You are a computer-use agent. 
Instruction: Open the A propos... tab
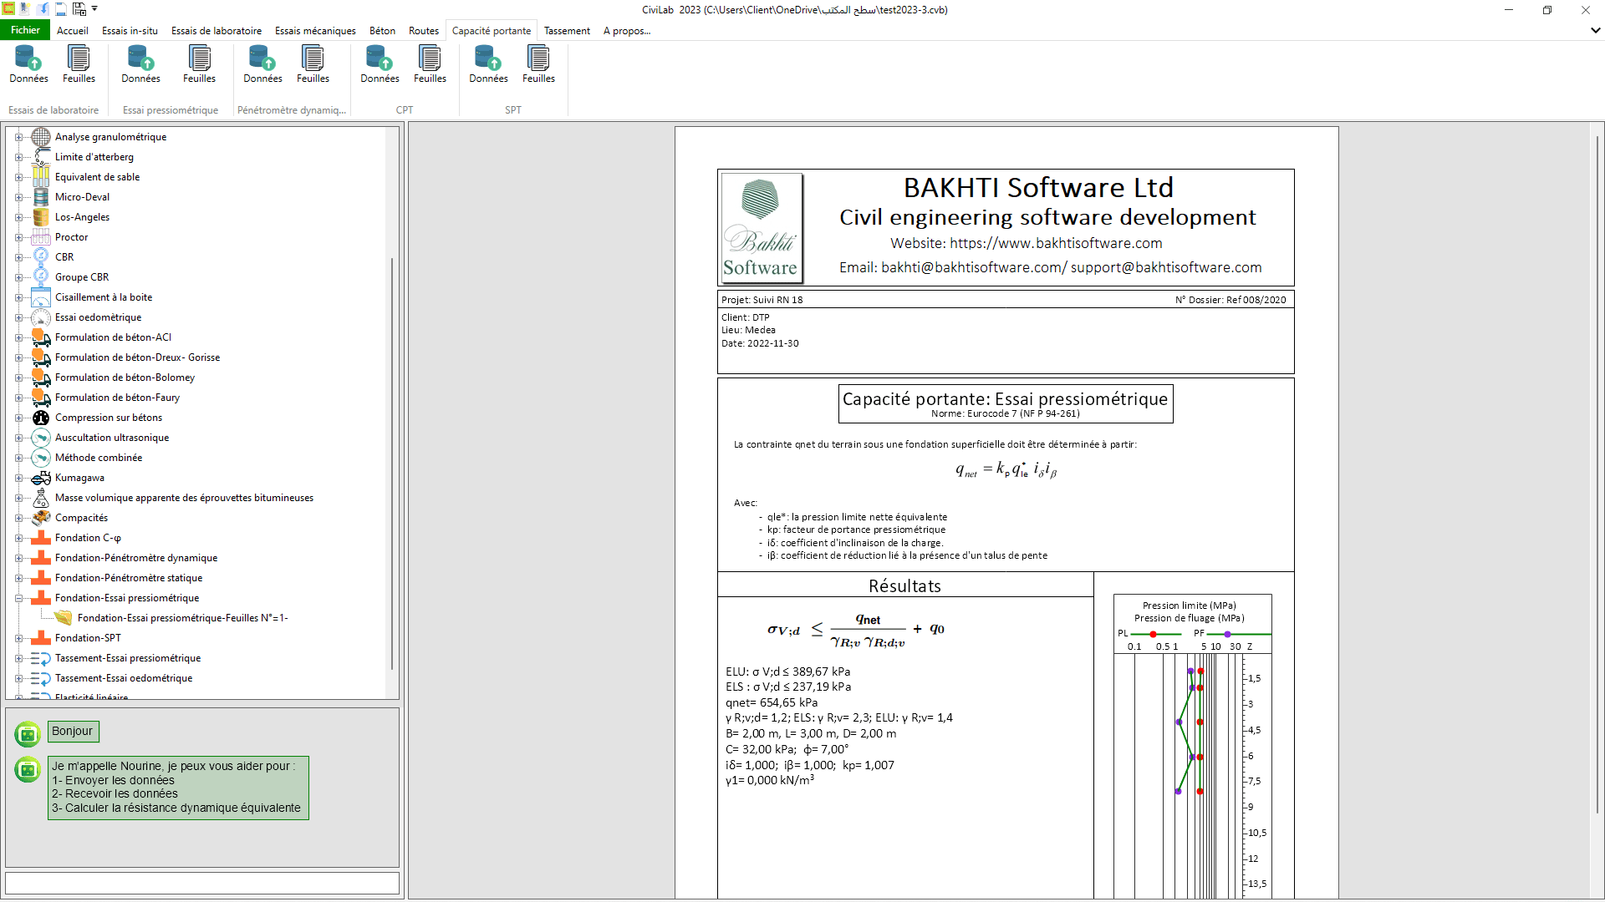(627, 31)
